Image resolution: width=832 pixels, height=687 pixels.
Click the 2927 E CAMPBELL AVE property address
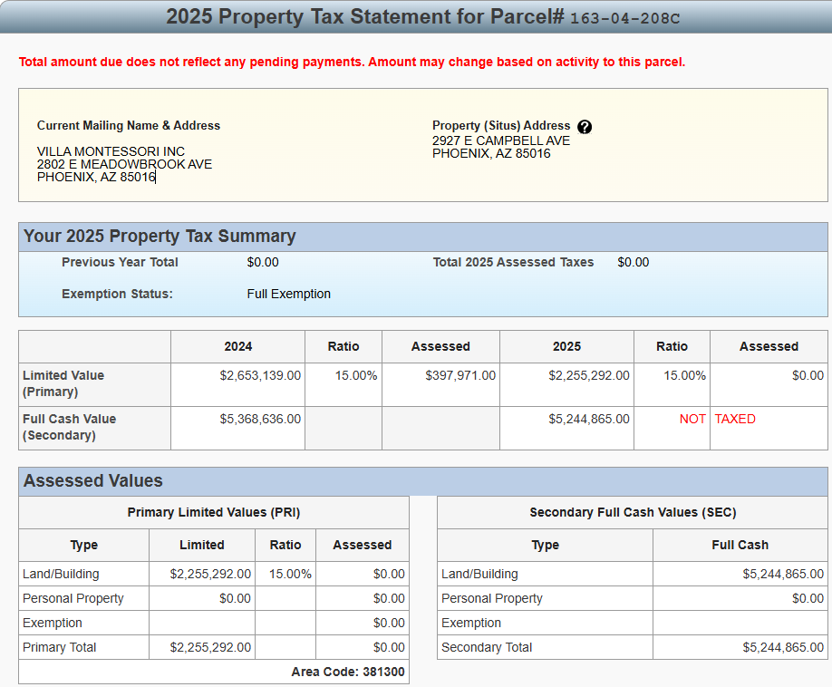[501, 140]
